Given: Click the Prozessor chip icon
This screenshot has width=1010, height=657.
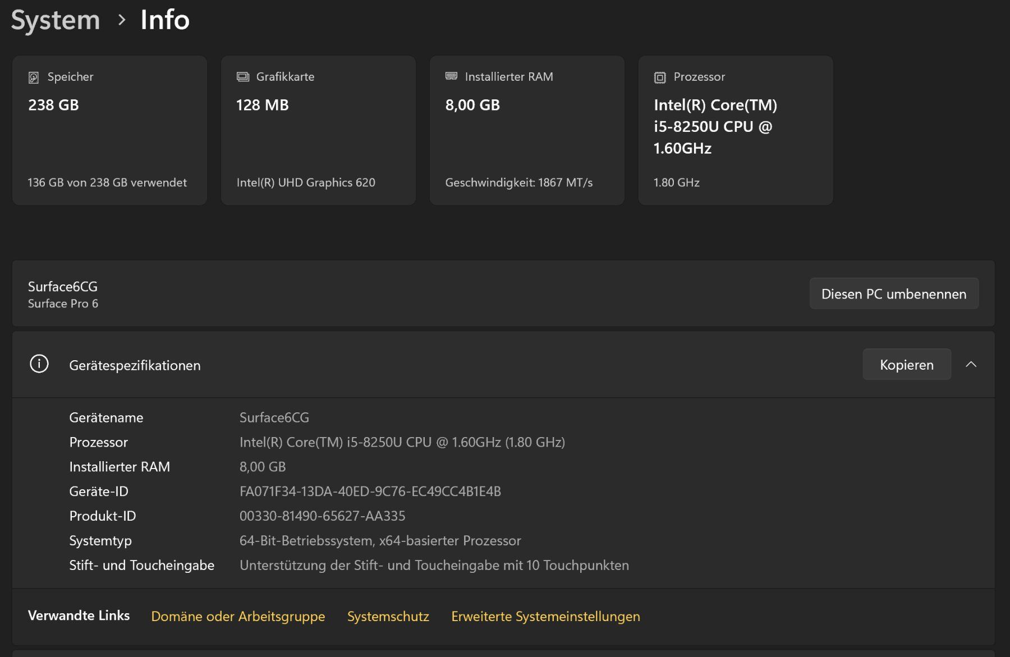Looking at the screenshot, I should coord(660,77).
